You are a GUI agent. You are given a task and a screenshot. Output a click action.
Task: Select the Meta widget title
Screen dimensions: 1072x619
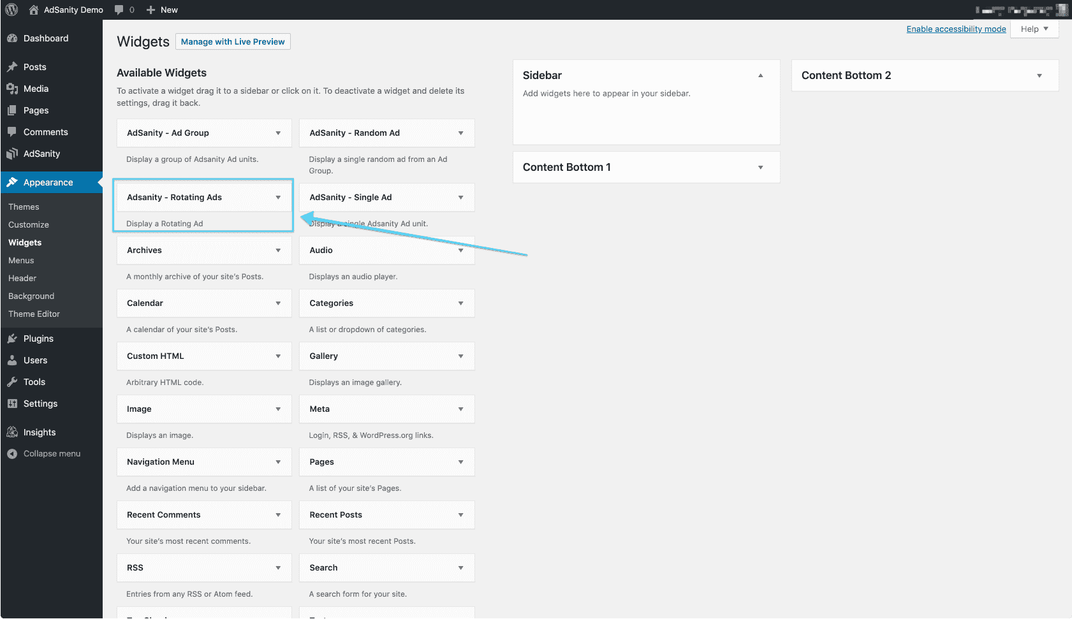pyautogui.click(x=319, y=409)
